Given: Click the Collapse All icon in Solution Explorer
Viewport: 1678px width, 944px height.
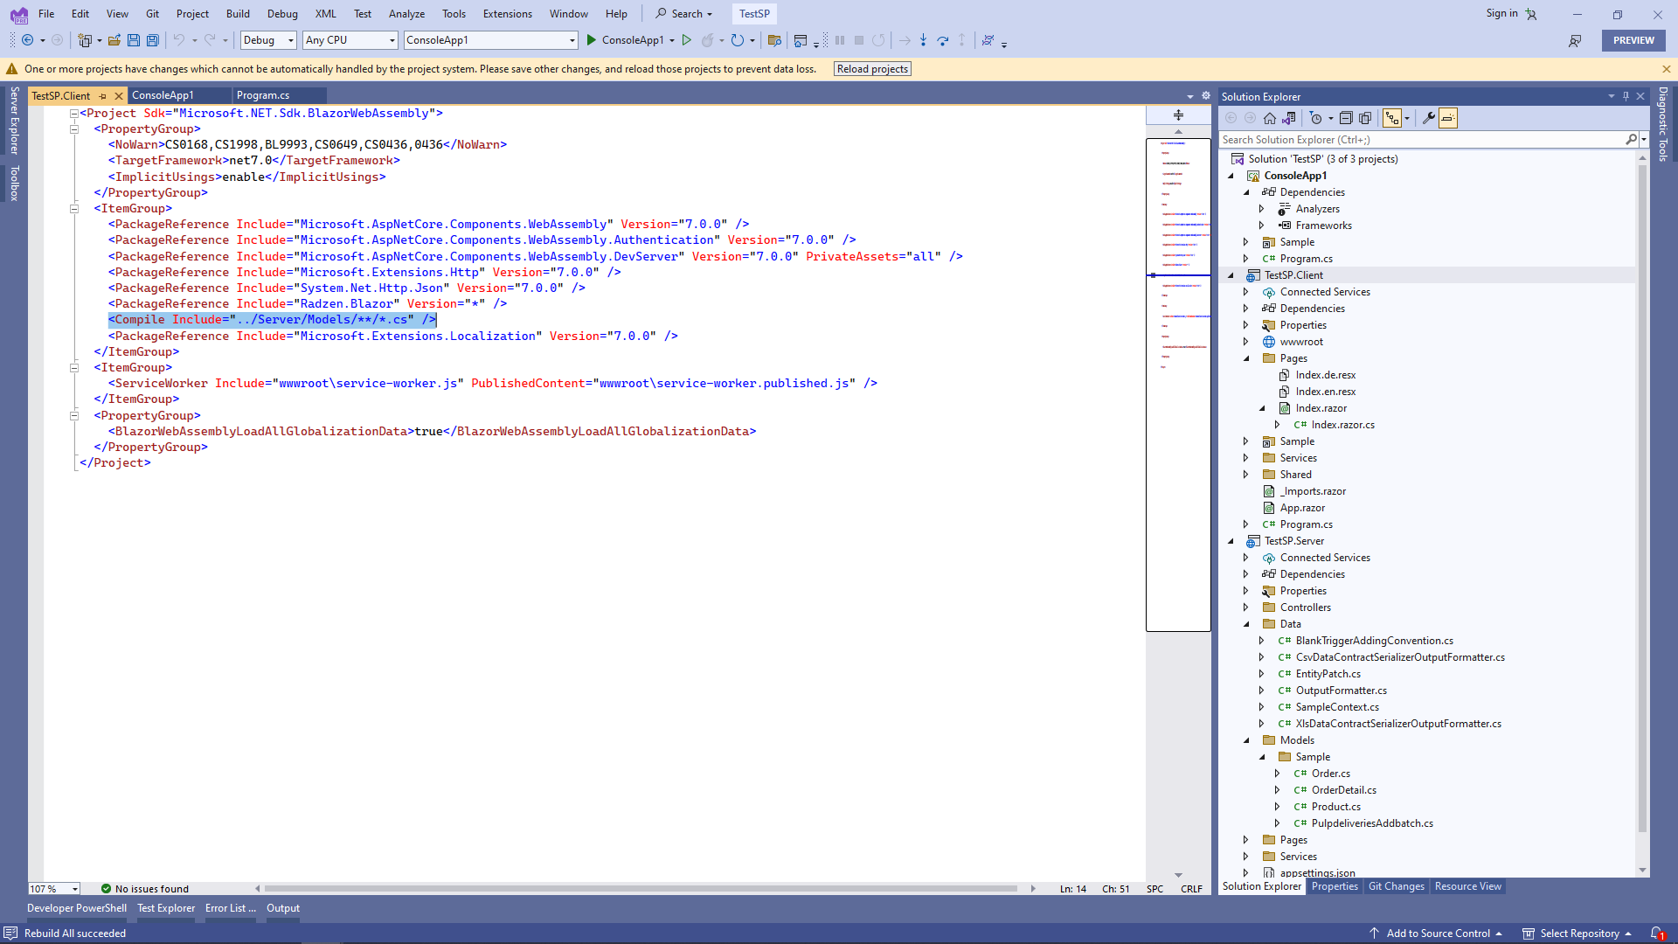Looking at the screenshot, I should pyautogui.click(x=1346, y=118).
